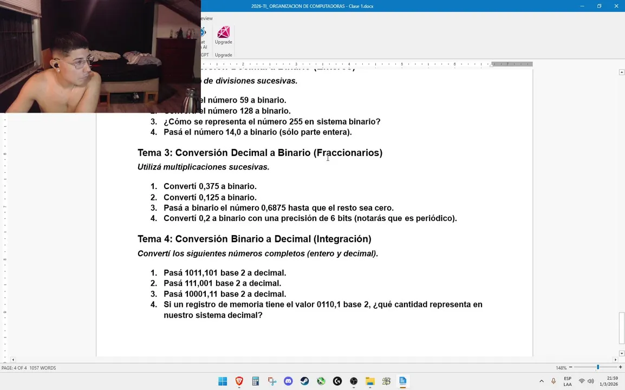Click line 'Convertí 0,2 a binario' with 6 bits
The width and height of the screenshot is (625, 390).
310,218
